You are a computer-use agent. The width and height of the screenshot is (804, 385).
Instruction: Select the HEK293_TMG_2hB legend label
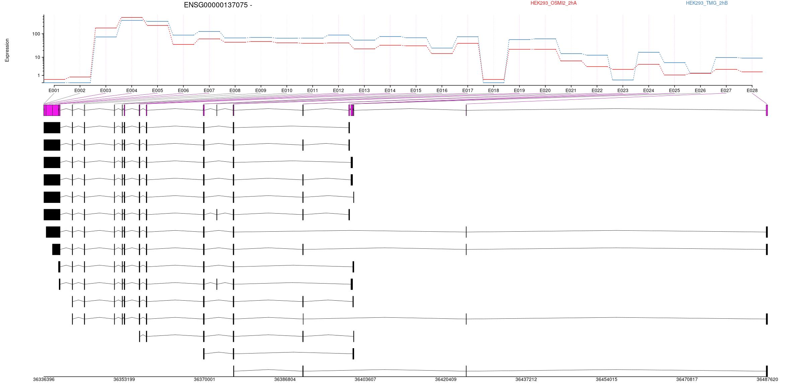click(707, 3)
